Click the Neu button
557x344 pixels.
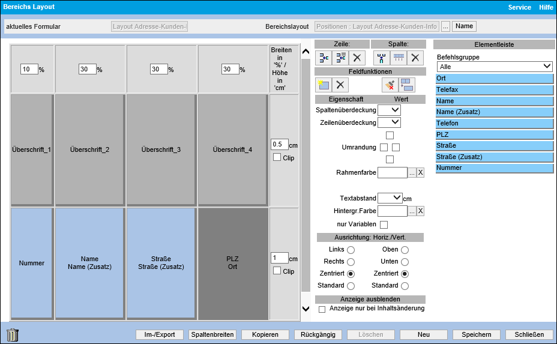(423, 334)
